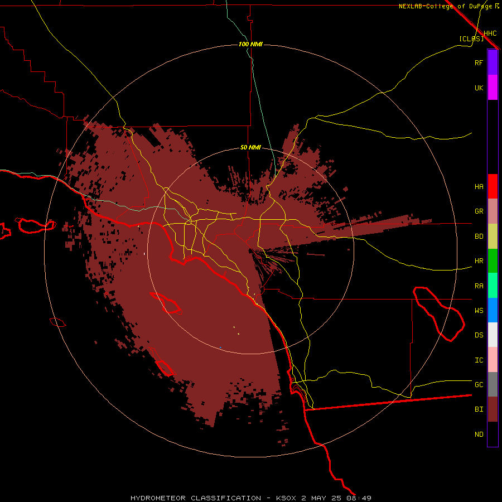
Task: Click the DS legend label
Action: [x=479, y=335]
